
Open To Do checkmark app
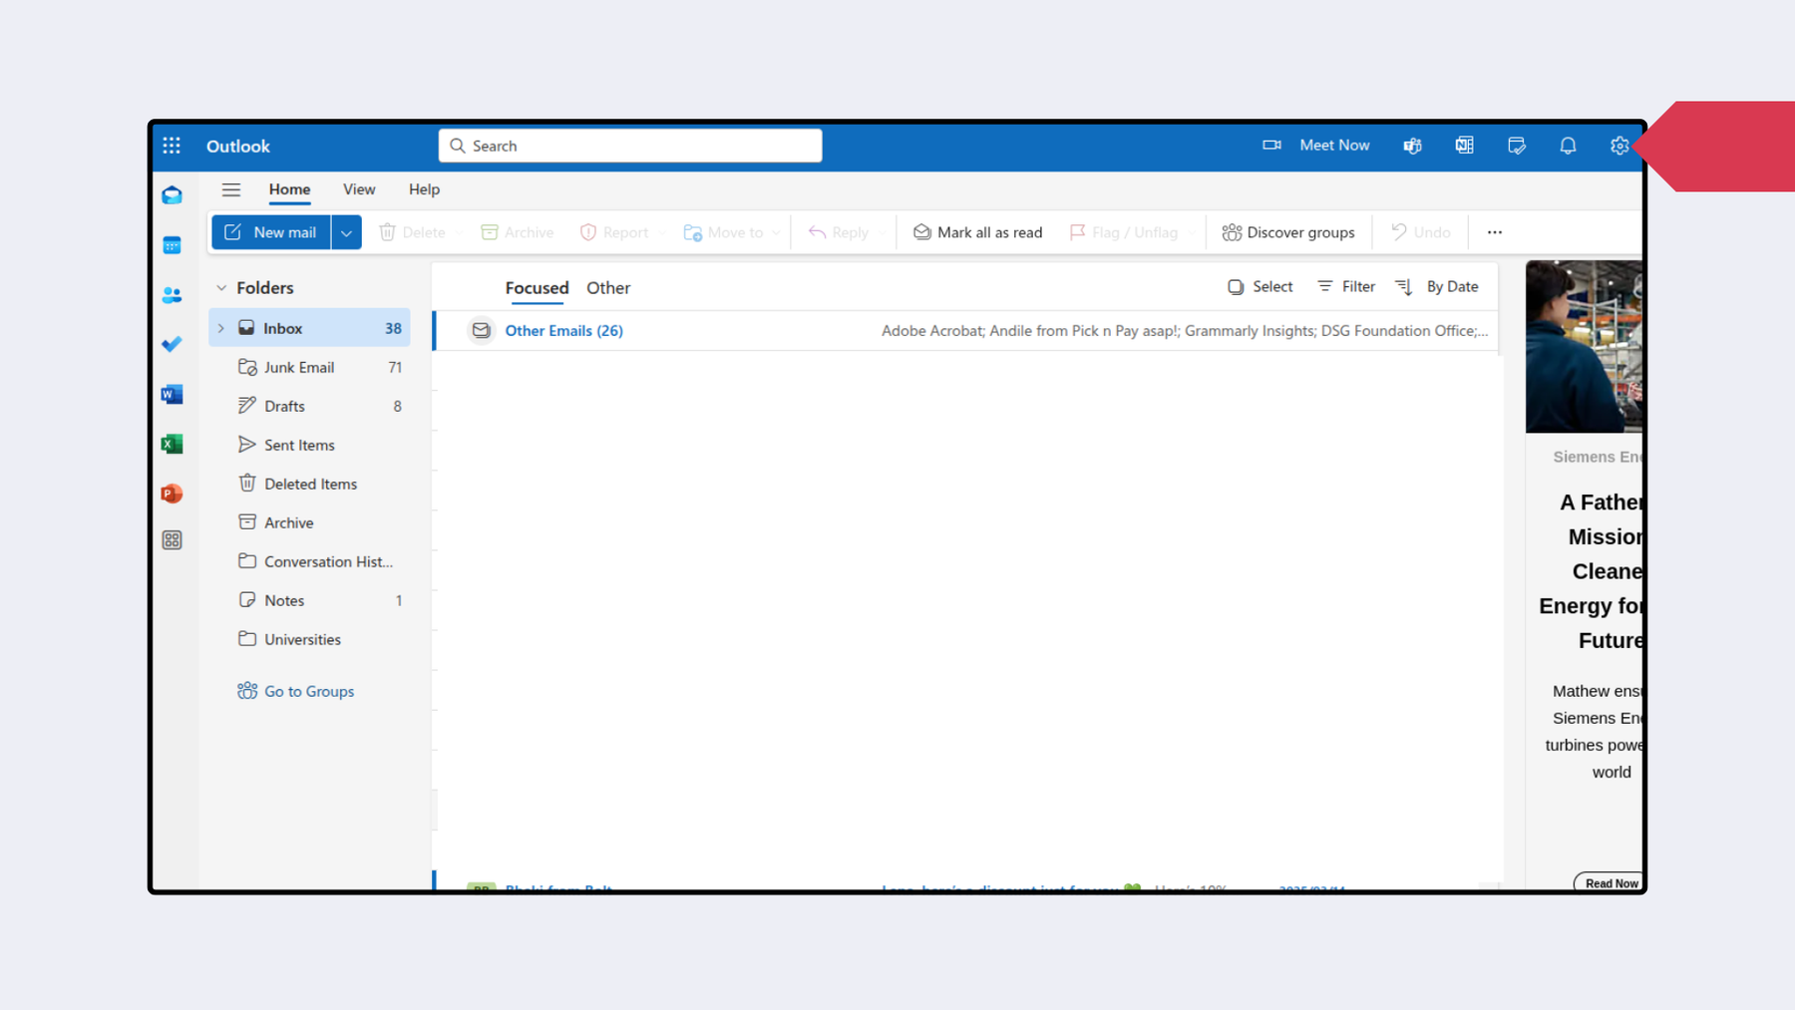pos(172,344)
